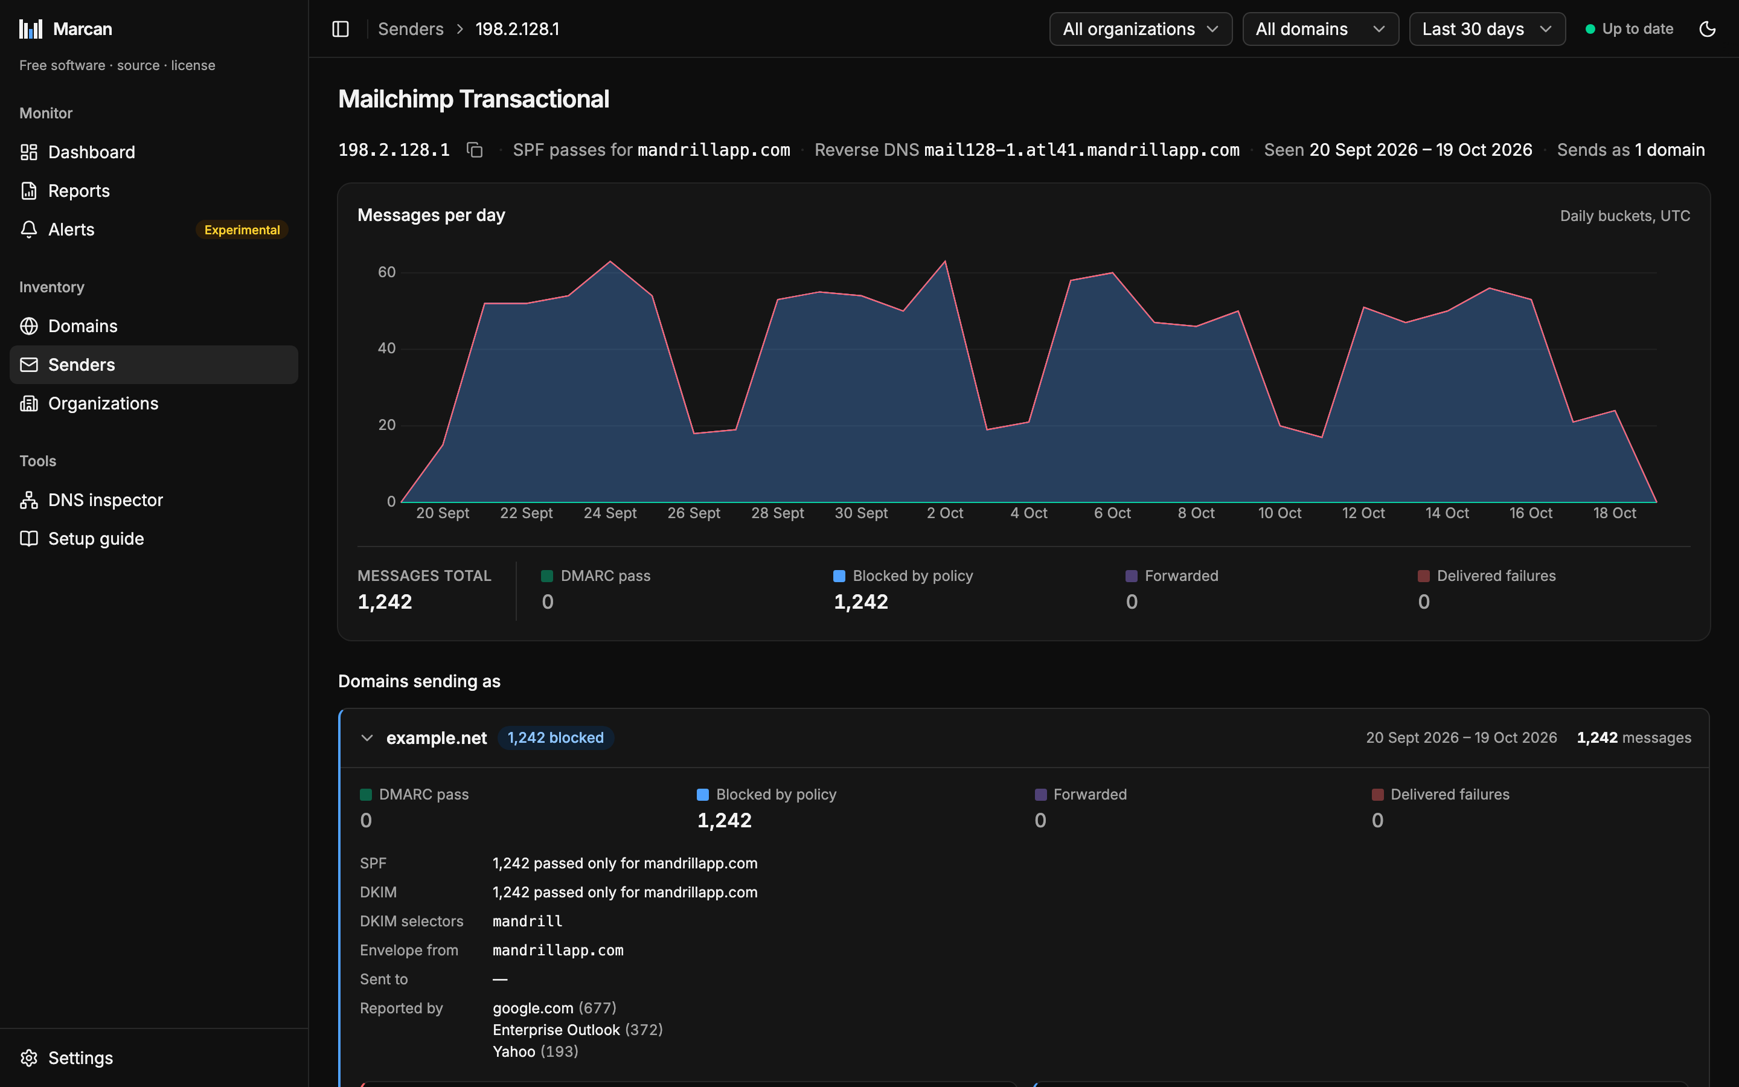Open Reports in sidebar
Screen dimensions: 1739x1087
(154, 190)
